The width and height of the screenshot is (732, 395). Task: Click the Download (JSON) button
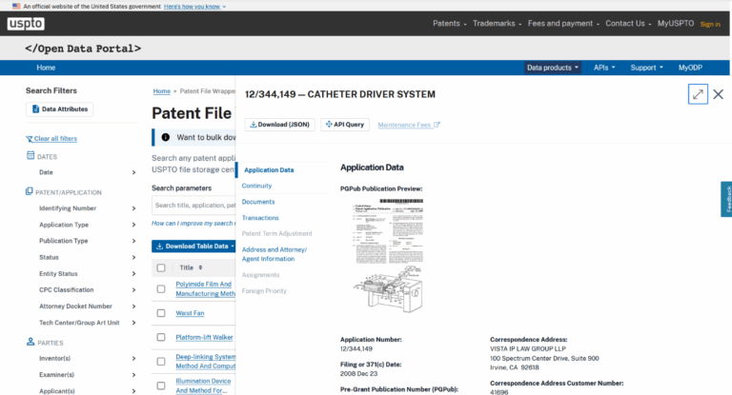(x=279, y=125)
